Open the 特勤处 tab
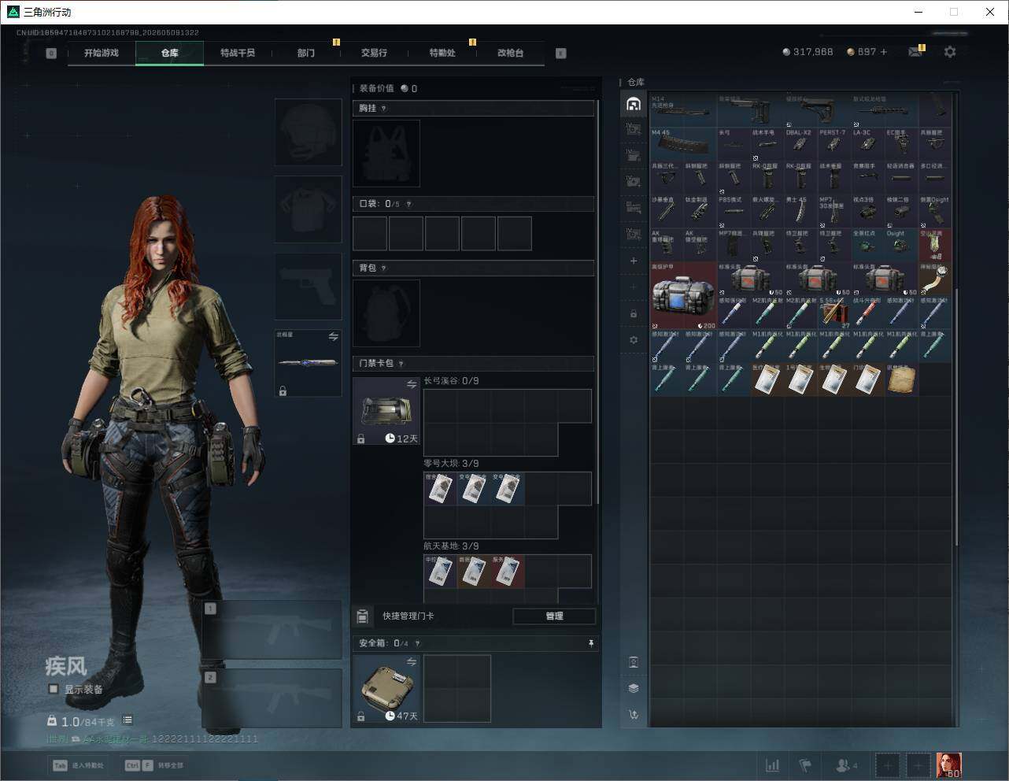 pos(442,53)
